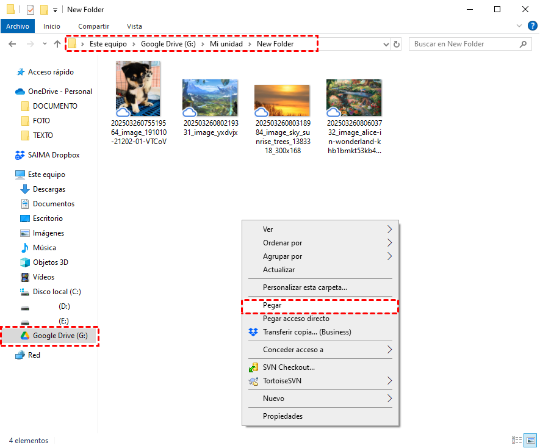Open drive (D:) in the sidebar
540x448 pixels.
click(x=46, y=306)
